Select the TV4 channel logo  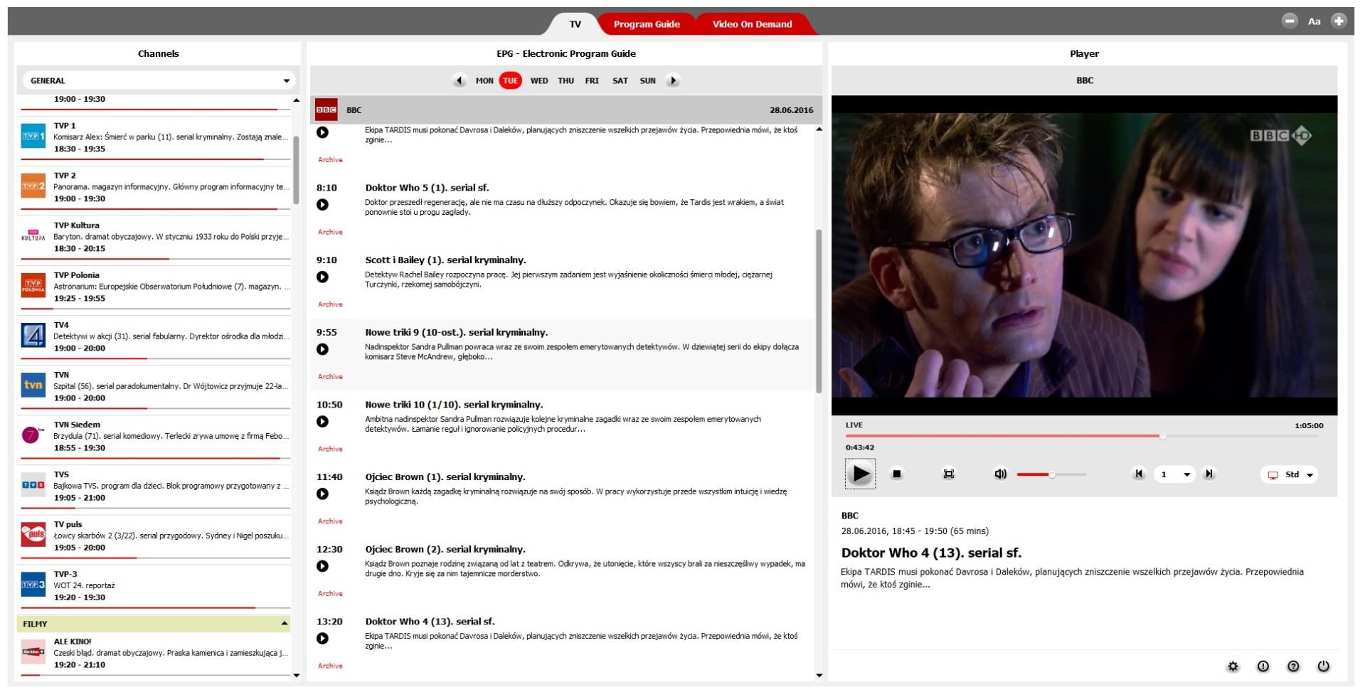(x=33, y=335)
